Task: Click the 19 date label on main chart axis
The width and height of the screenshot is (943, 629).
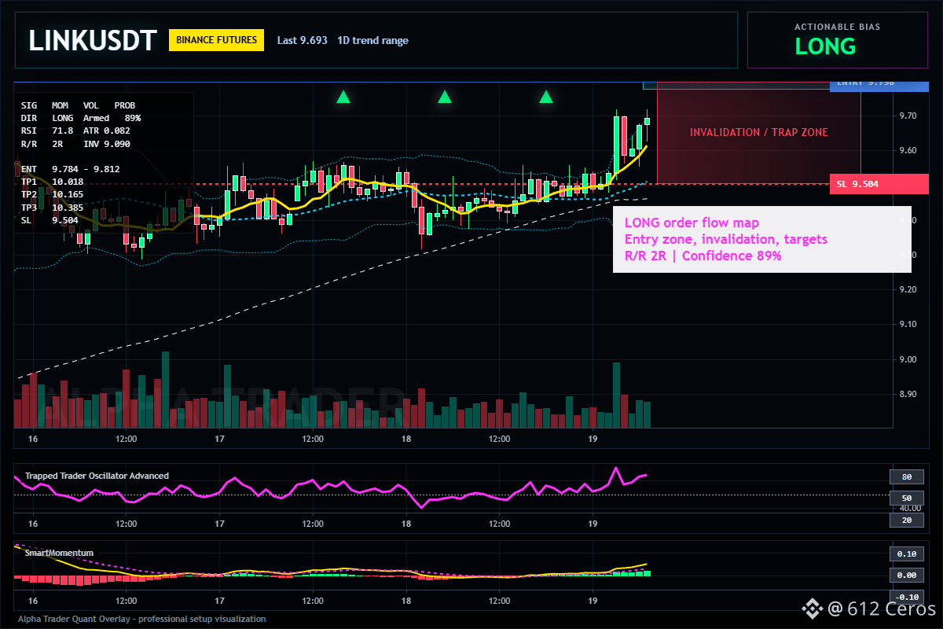Action: coord(593,438)
